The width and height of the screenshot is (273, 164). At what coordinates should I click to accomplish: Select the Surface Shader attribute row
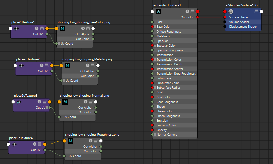click(243, 17)
